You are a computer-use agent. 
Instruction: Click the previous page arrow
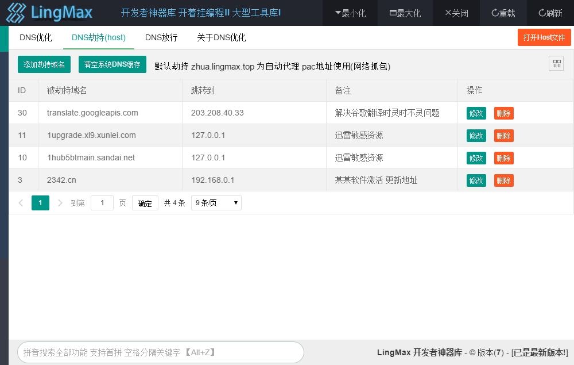(21, 202)
